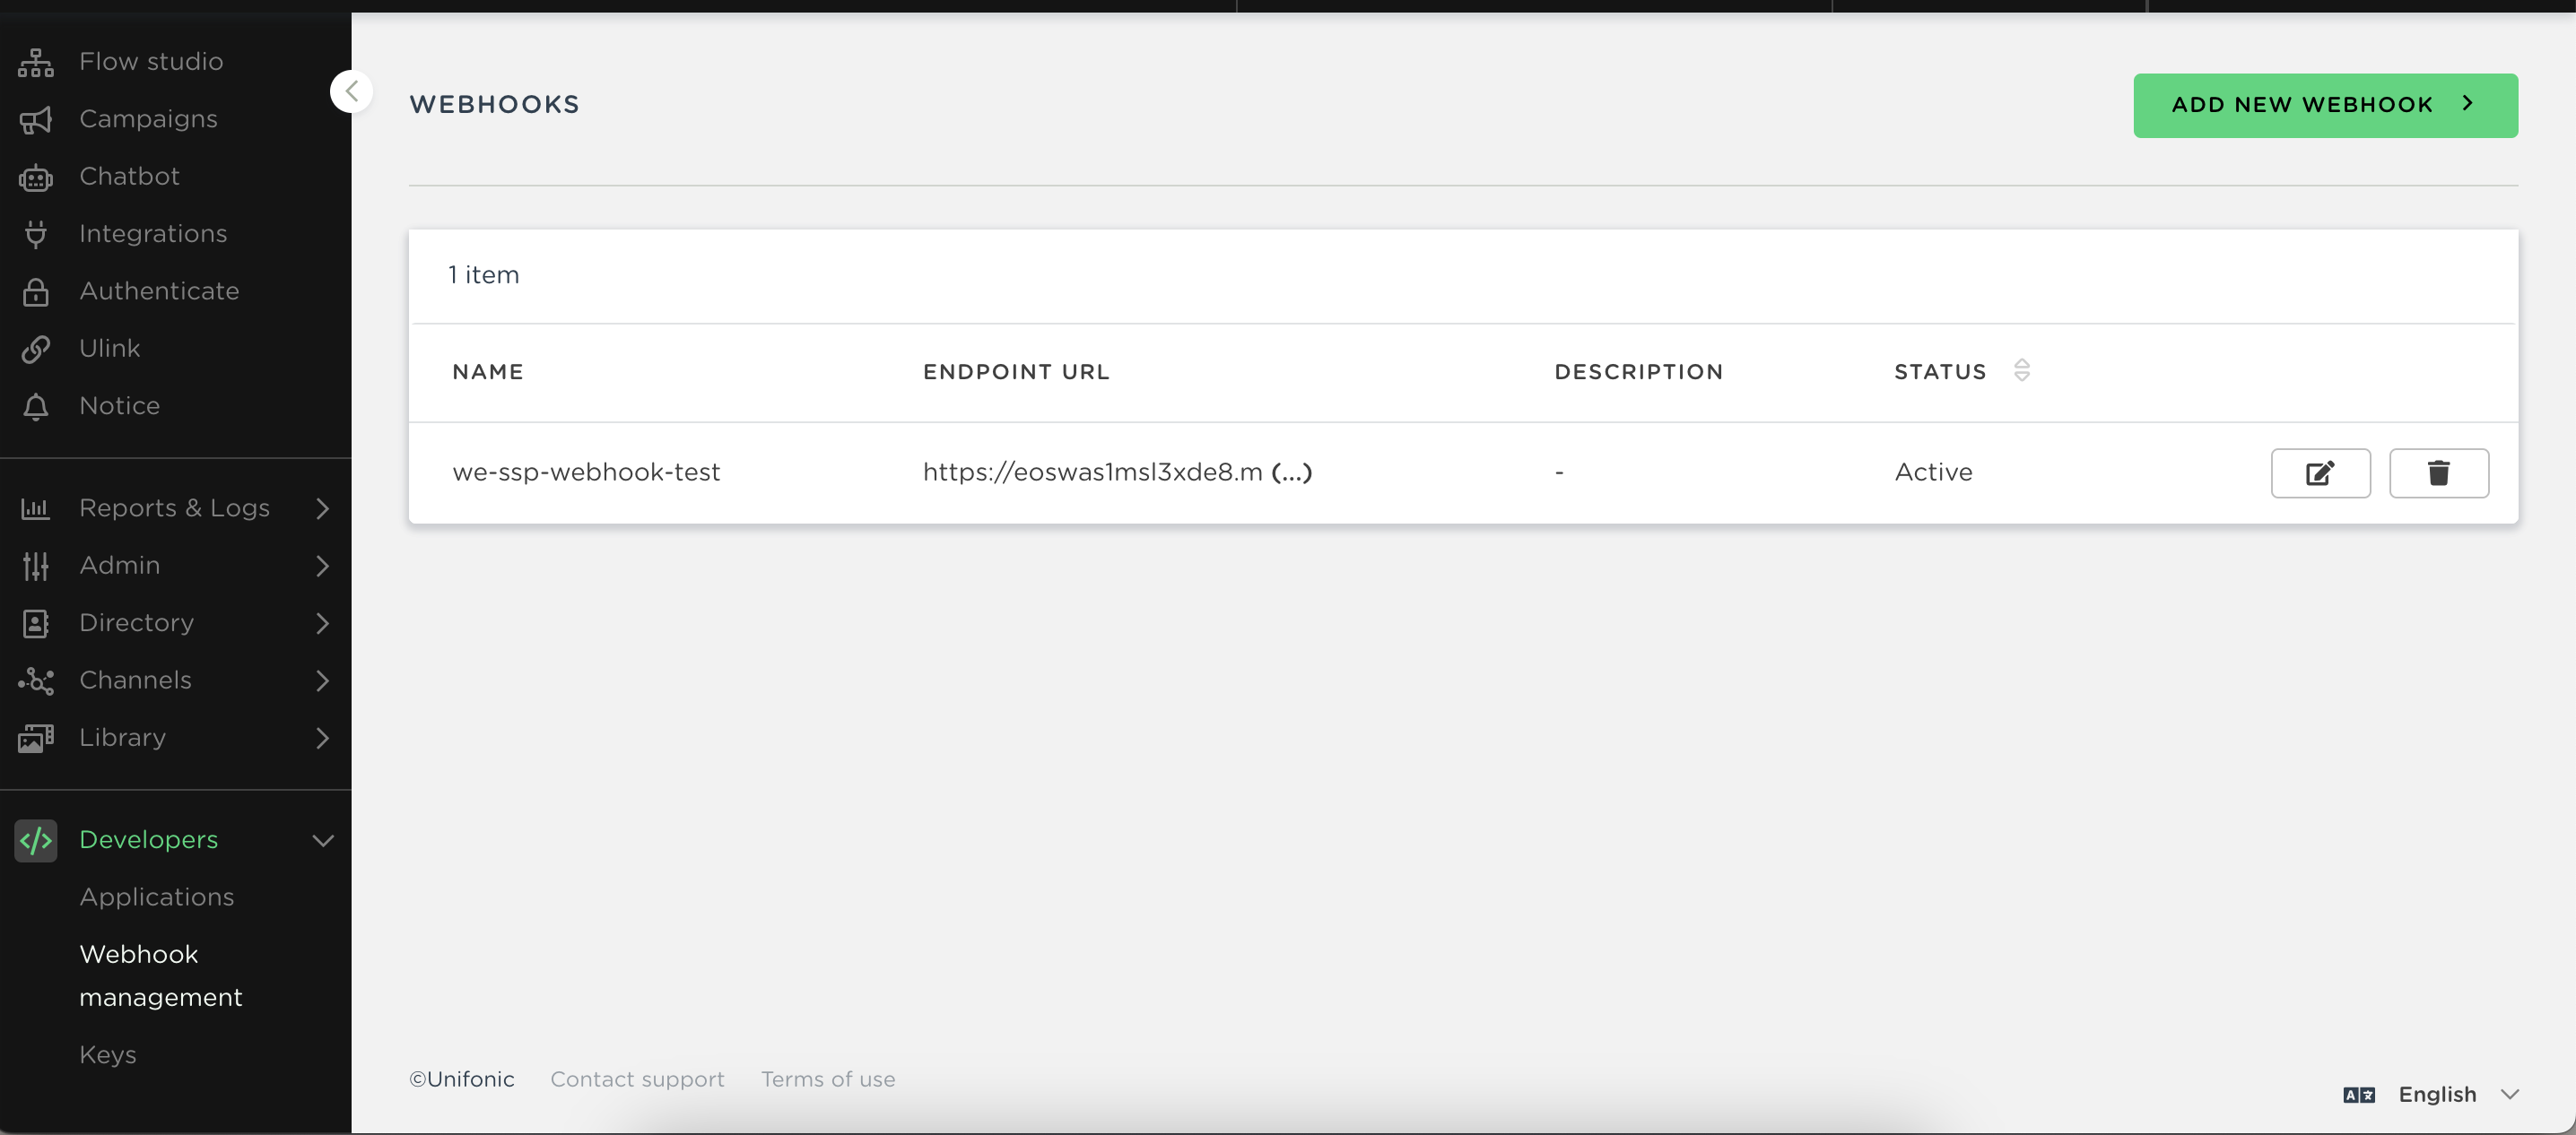Click the truncated endpoint URL text
Screen dimensions: 2576x1135
(1116, 472)
